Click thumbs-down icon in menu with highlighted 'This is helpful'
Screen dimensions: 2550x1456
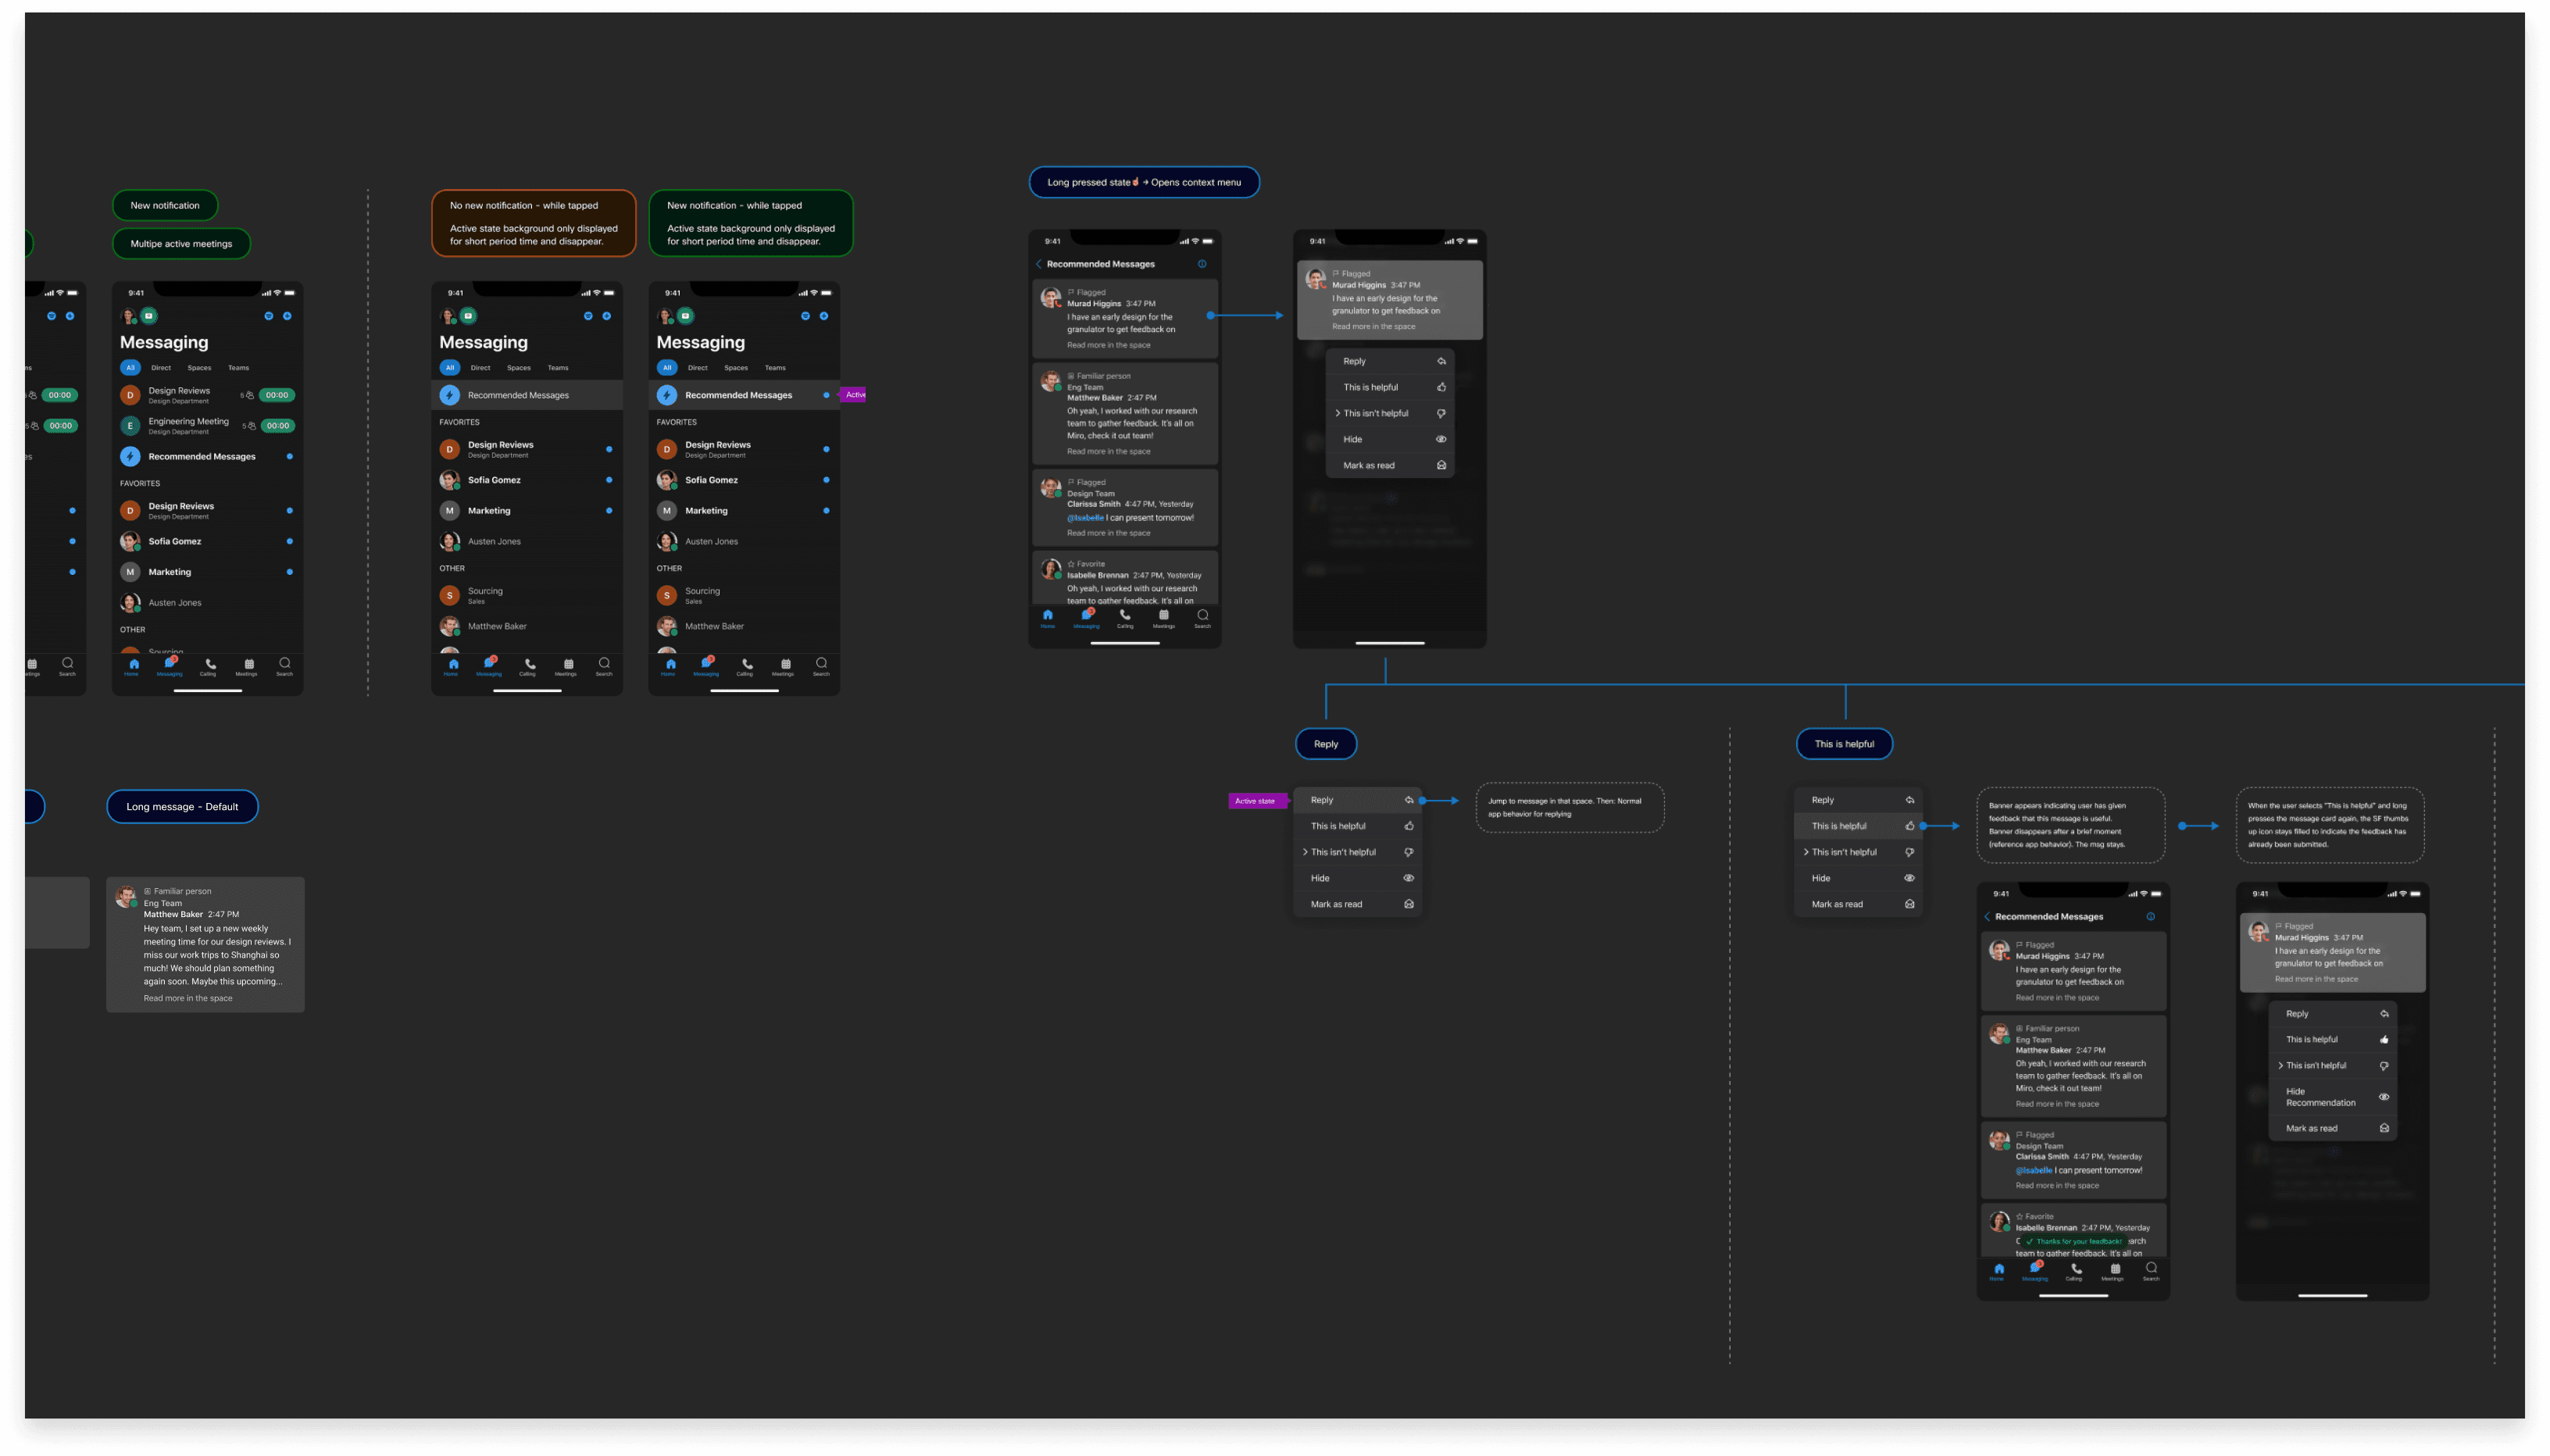1909,852
